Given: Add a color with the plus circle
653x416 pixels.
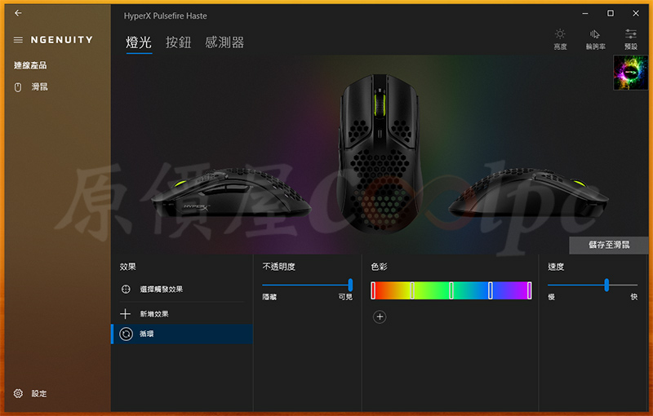Looking at the screenshot, I should click(380, 317).
